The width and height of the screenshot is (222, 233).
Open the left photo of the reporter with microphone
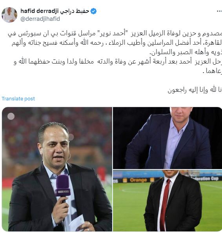[x=57, y=169]
